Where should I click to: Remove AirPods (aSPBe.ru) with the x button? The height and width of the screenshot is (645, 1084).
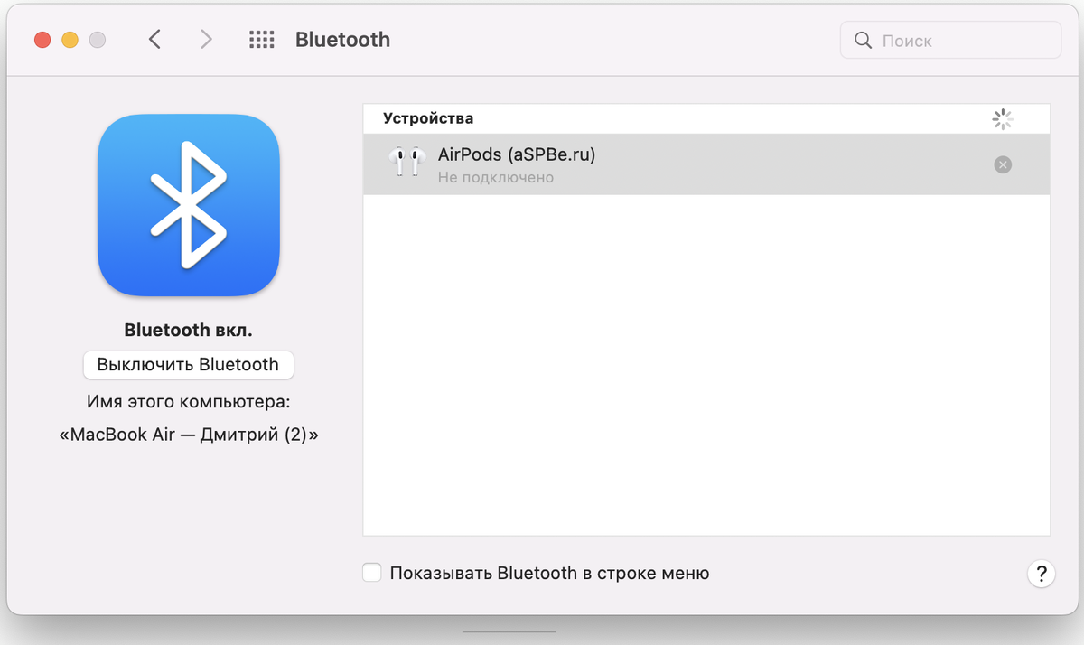(x=1003, y=164)
